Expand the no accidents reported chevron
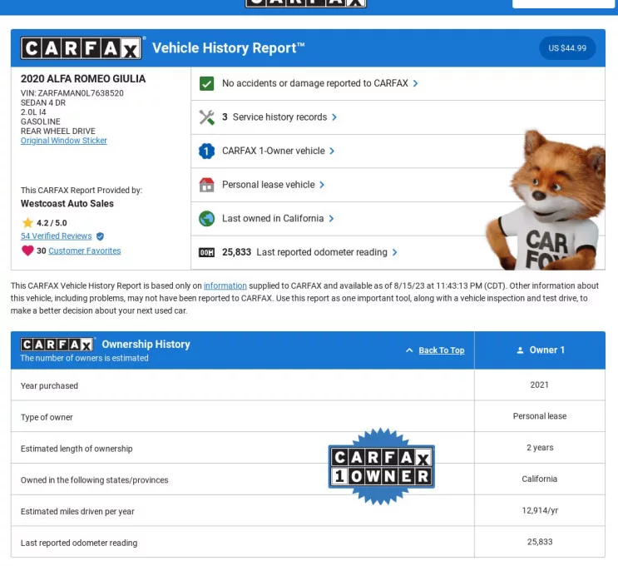The image size is (618, 566). (x=416, y=84)
